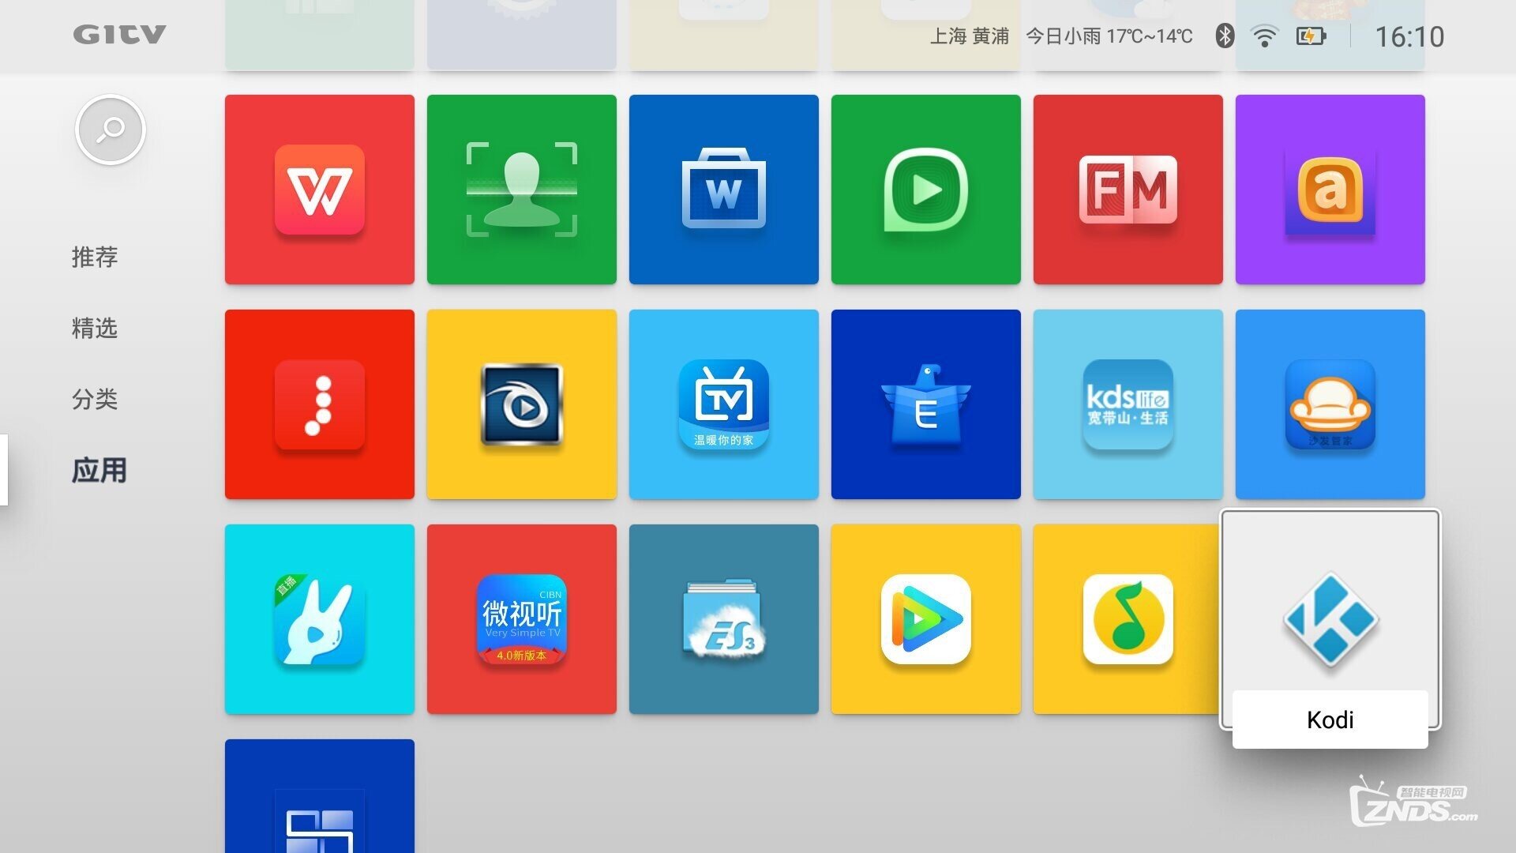Image resolution: width=1516 pixels, height=853 pixels.
Task: Launch the red FM radio app
Action: (1128, 190)
